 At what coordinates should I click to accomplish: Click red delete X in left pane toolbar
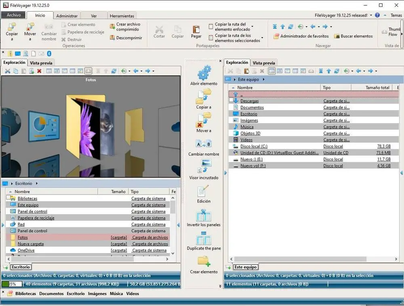click(x=39, y=71)
